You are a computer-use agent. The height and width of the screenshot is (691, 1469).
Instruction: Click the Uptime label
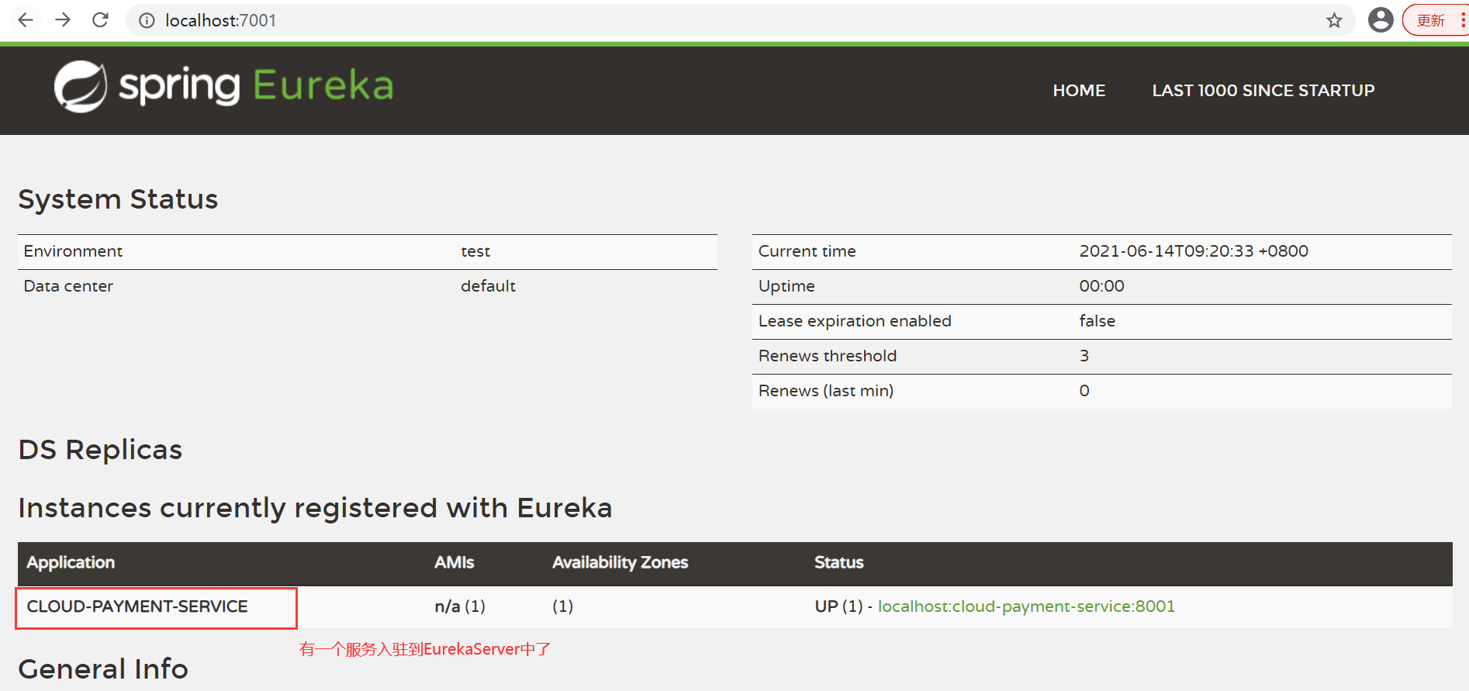point(786,286)
